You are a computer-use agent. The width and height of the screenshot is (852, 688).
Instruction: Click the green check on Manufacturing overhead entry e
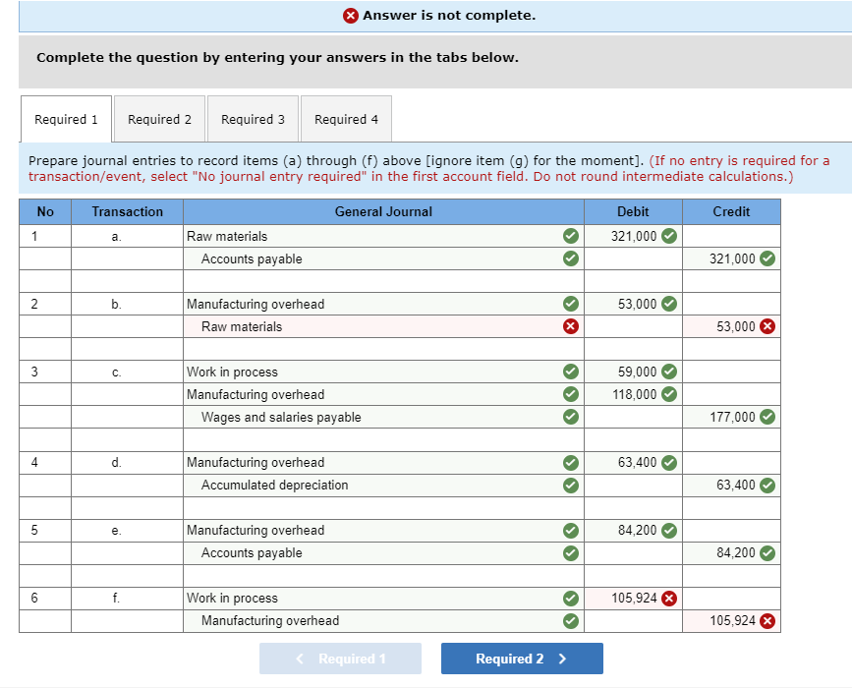tap(570, 530)
